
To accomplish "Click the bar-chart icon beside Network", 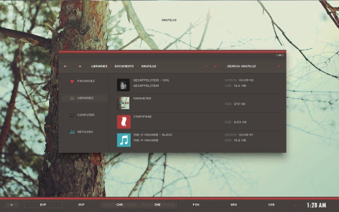I will (x=72, y=132).
